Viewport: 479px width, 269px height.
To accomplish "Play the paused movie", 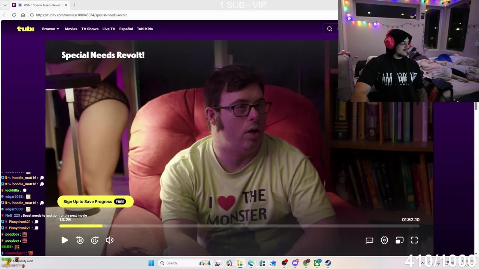I will click(64, 240).
